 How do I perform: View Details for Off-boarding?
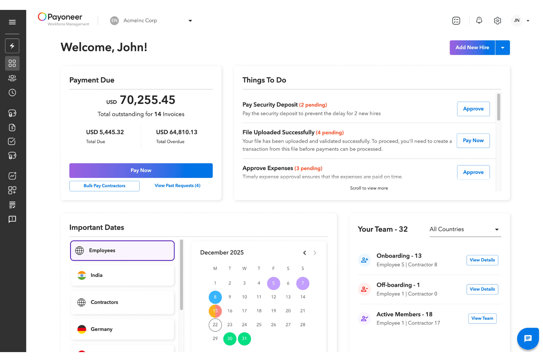tap(482, 289)
